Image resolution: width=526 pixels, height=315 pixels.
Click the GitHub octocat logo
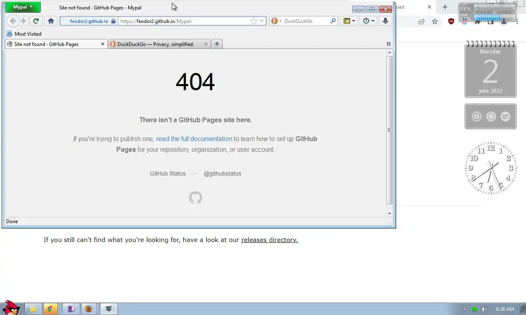pos(196,198)
